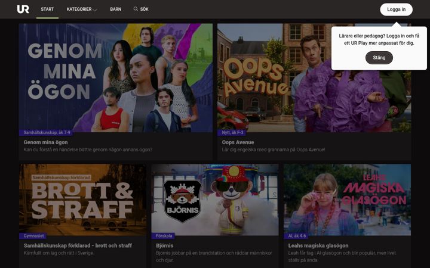Click 'Kärnfullt om lag och rätt' description
Screen dimensions: 430x268
click(x=59, y=253)
